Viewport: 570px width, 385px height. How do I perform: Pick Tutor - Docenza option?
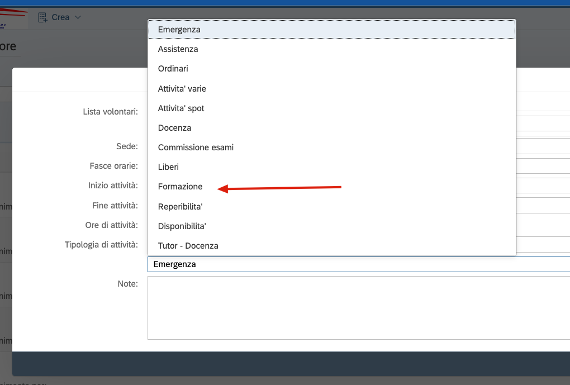188,246
